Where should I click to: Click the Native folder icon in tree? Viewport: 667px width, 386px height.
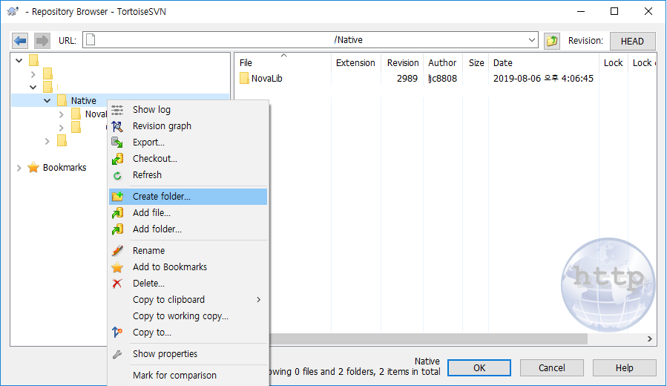pos(62,100)
